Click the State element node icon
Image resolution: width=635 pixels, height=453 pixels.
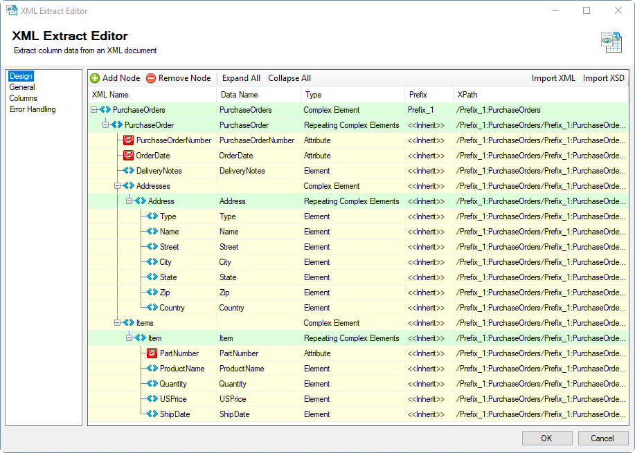152,277
